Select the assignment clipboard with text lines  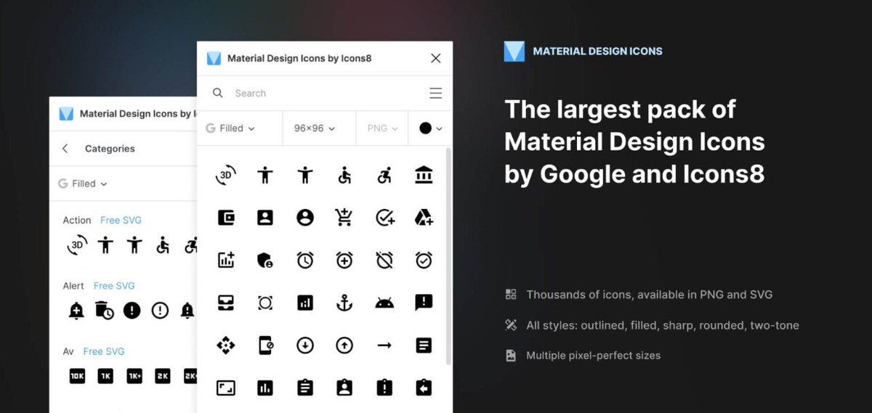pos(305,388)
